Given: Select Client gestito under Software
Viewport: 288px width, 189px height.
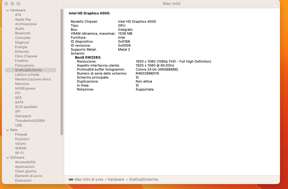Looking at the screenshot, I should [26, 171].
